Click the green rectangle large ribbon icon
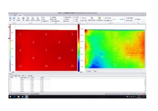The height and width of the screenshot is (111, 158). (x=99, y=18)
